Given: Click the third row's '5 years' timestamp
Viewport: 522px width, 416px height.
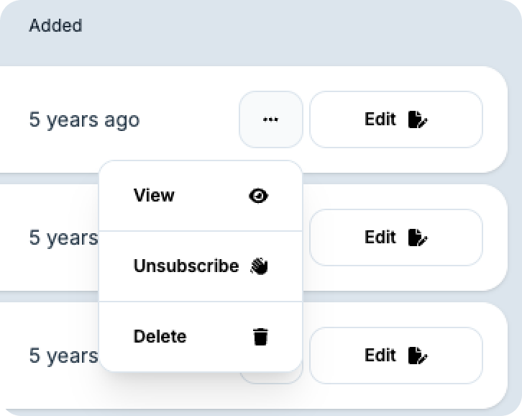Looking at the screenshot, I should click(63, 356).
